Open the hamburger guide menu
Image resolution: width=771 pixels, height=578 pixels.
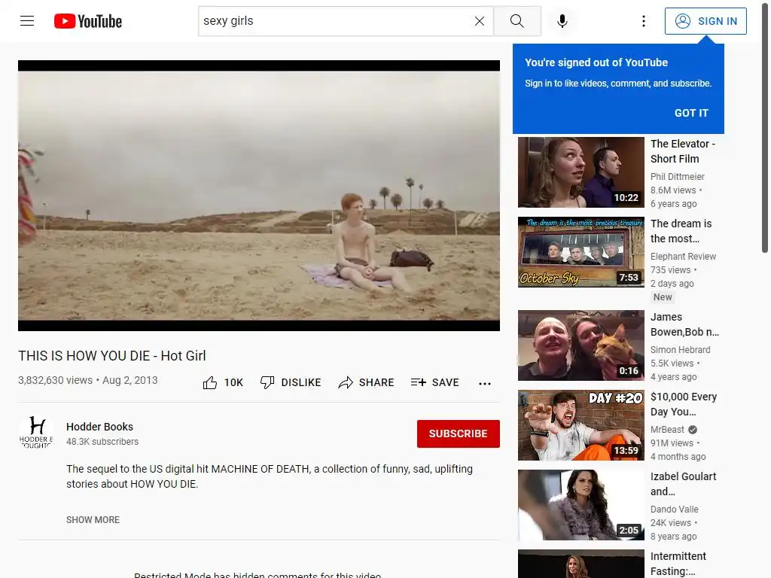pyautogui.click(x=27, y=21)
